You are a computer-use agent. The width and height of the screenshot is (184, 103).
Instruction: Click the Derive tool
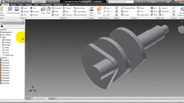coord(34,15)
